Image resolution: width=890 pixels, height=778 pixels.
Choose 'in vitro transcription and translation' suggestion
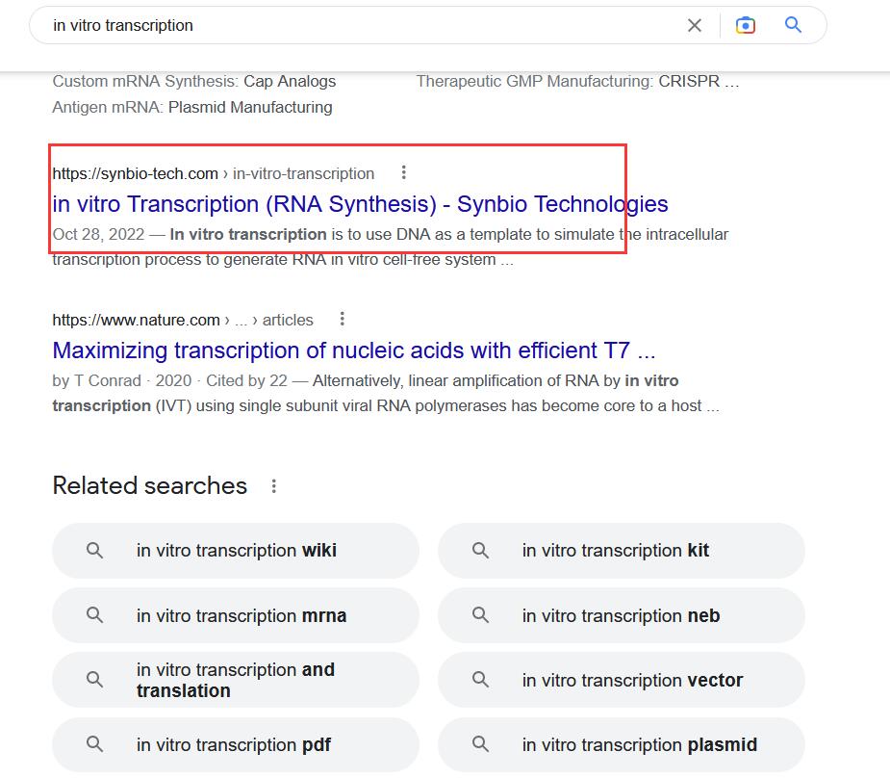point(236,680)
